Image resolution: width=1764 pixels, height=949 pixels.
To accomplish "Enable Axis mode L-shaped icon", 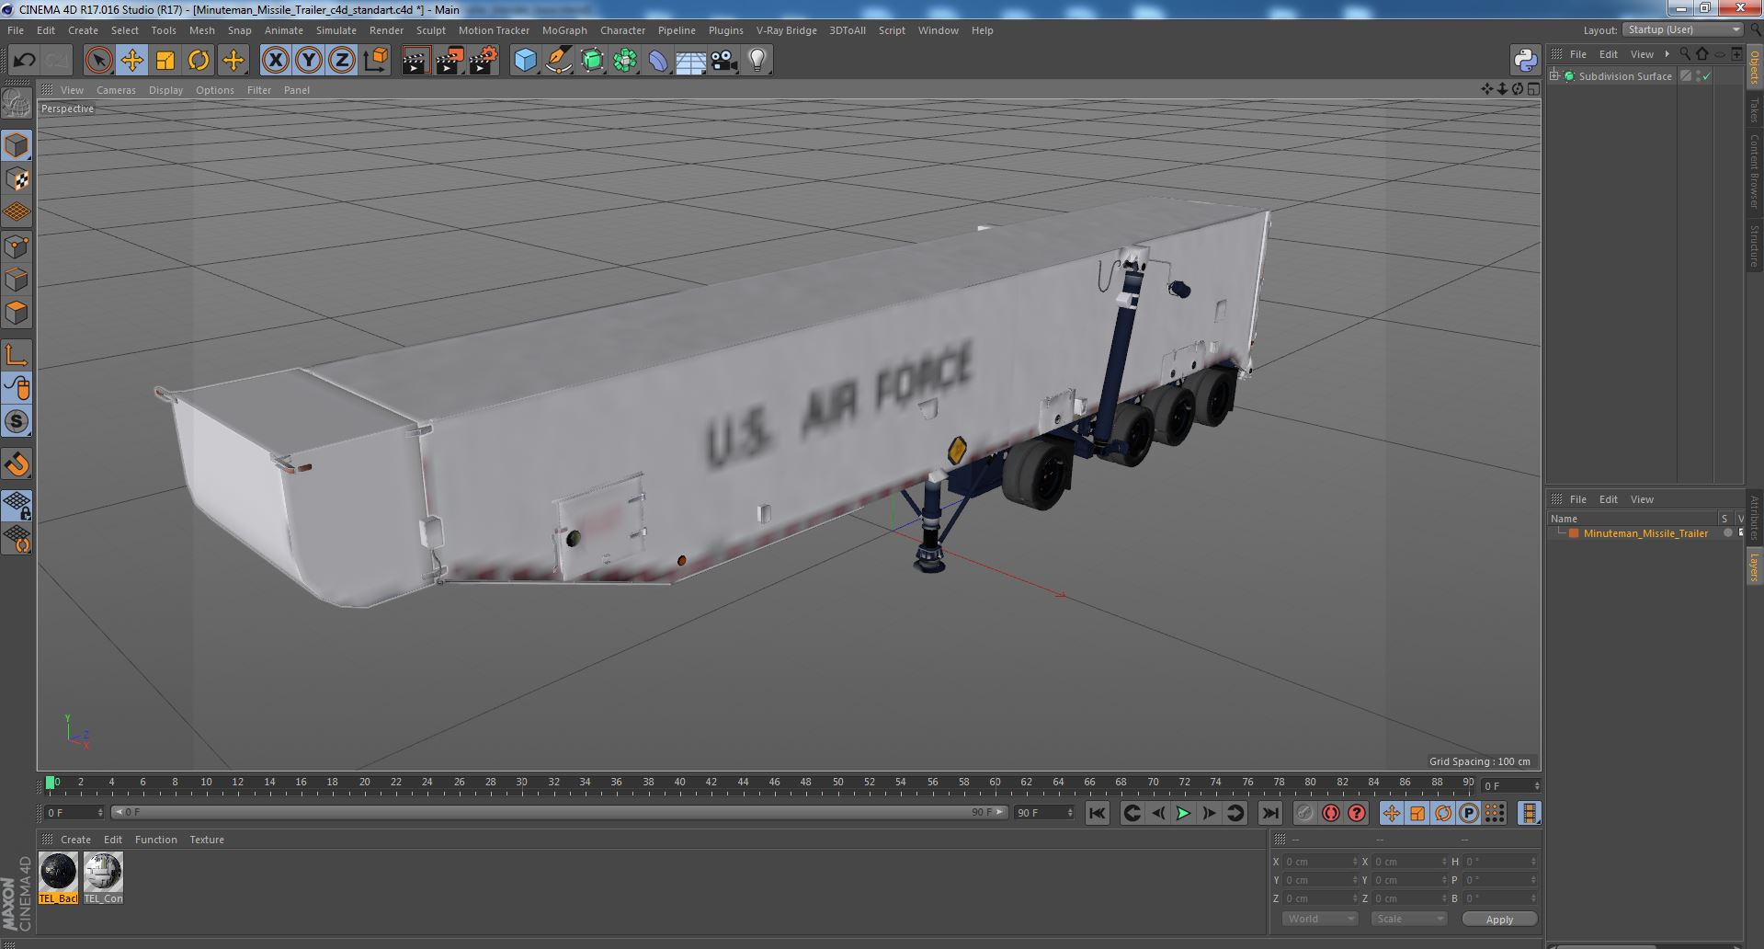I will coord(17,354).
